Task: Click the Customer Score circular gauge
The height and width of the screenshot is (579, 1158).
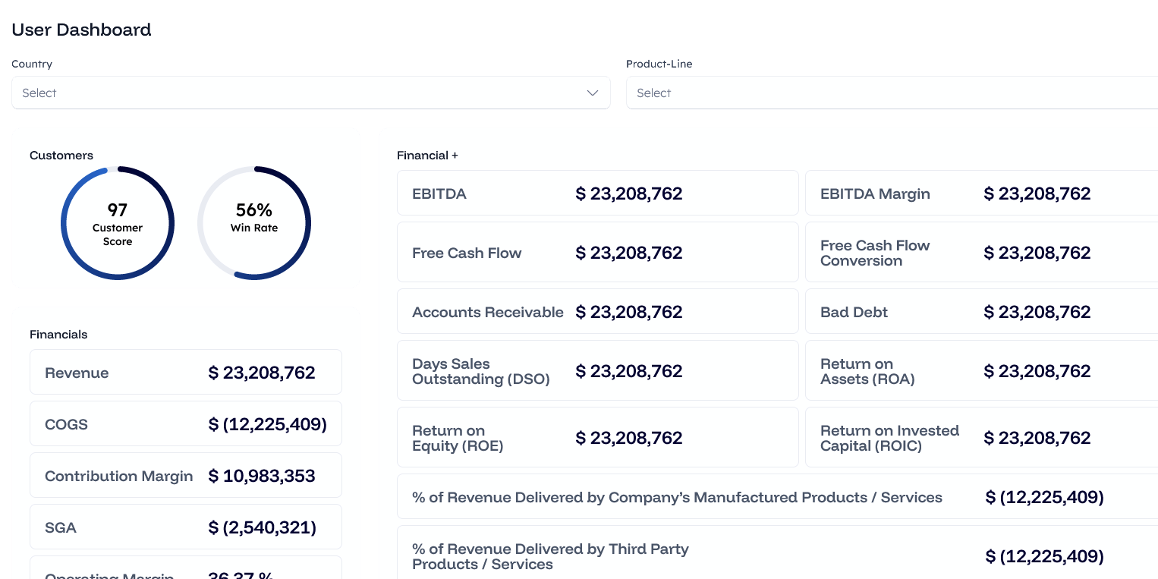Action: 118,223
